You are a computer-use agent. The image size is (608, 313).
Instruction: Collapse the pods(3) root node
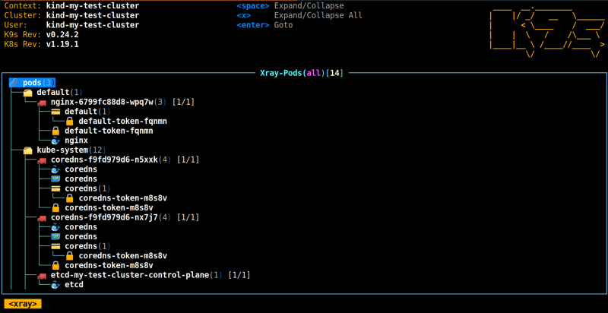33,83
